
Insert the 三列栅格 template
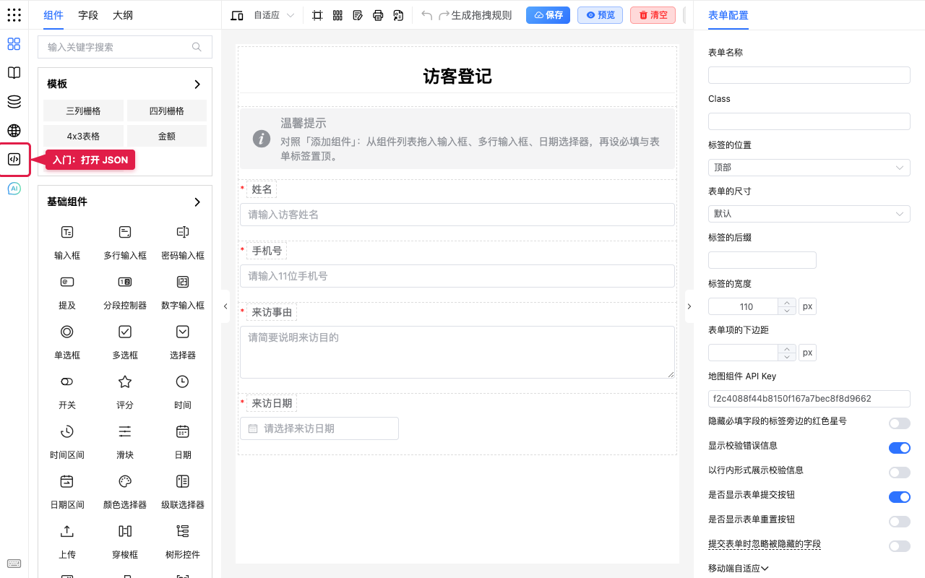click(83, 111)
